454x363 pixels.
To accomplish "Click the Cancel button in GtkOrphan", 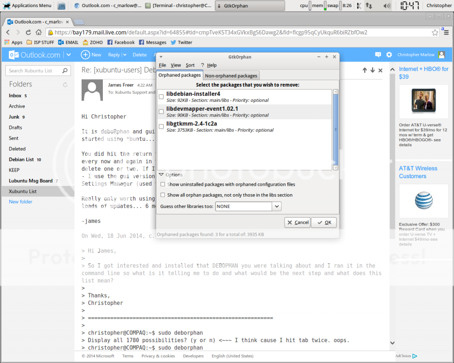I will (297, 222).
